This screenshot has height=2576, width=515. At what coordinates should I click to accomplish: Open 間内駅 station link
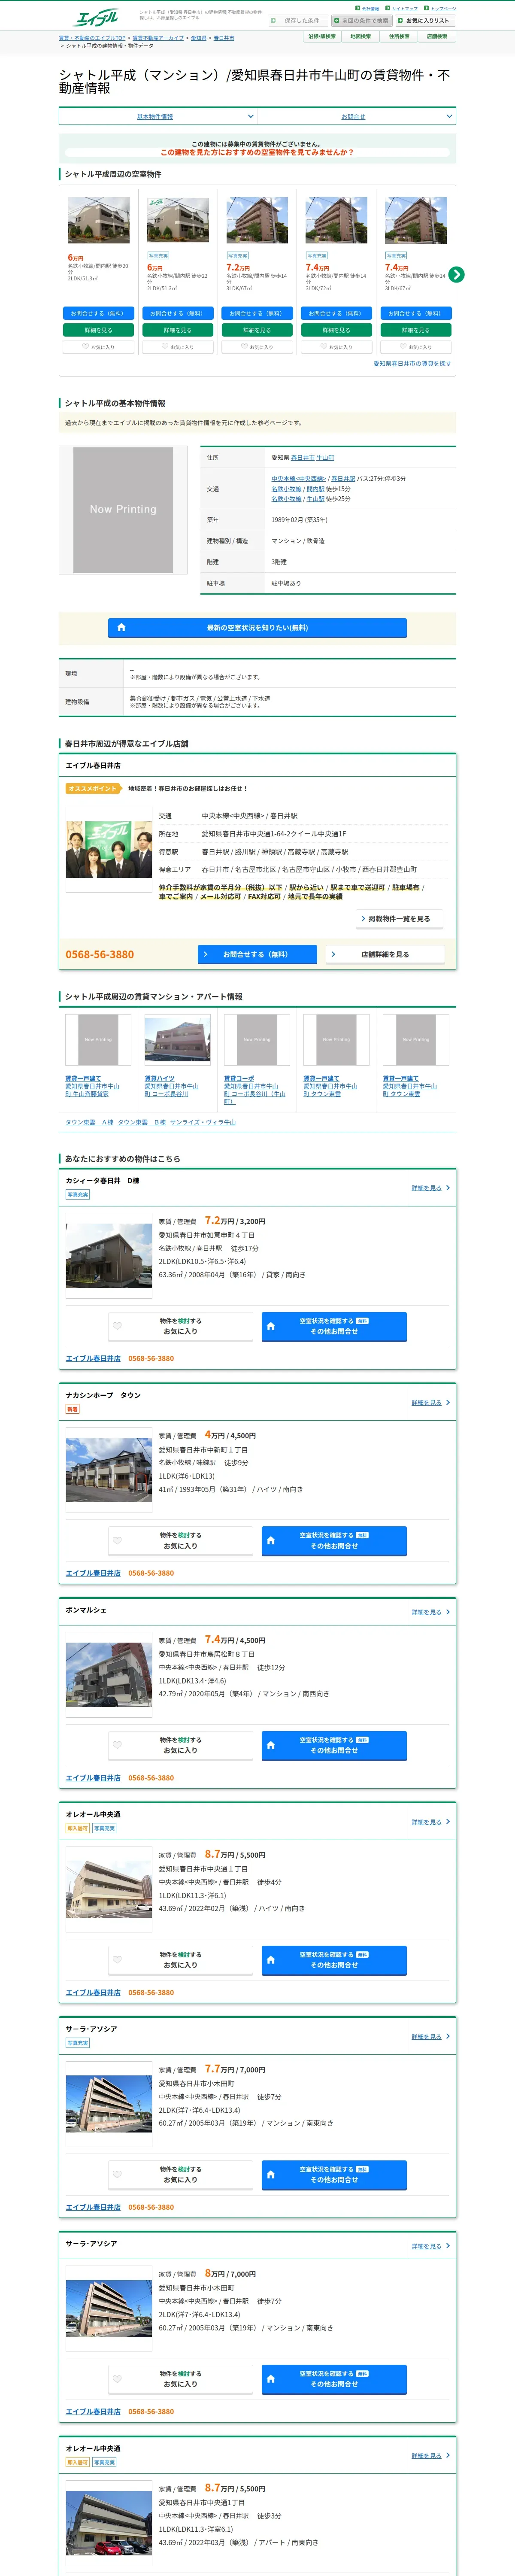click(315, 489)
